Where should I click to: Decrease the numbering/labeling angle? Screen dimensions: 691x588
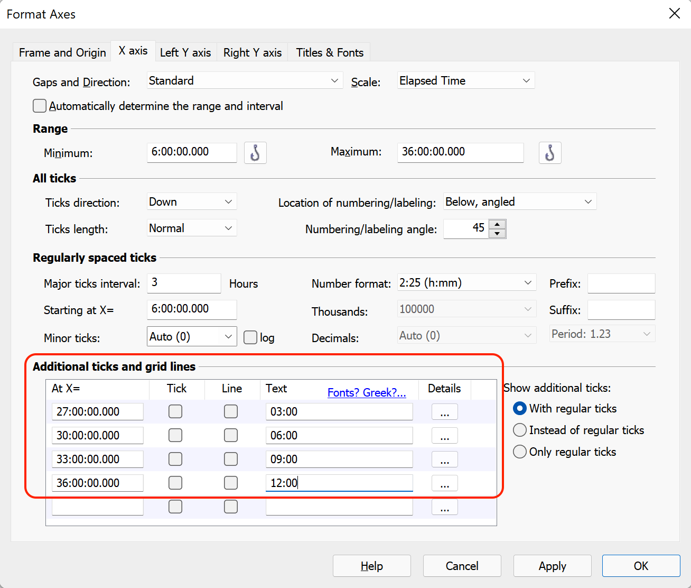pyautogui.click(x=497, y=233)
